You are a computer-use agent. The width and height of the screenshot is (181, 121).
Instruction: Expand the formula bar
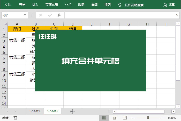coord(178,15)
